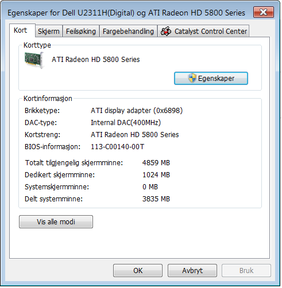Click the Bruk apply button
This screenshot has height=288, width=282.
pyautogui.click(x=246, y=270)
